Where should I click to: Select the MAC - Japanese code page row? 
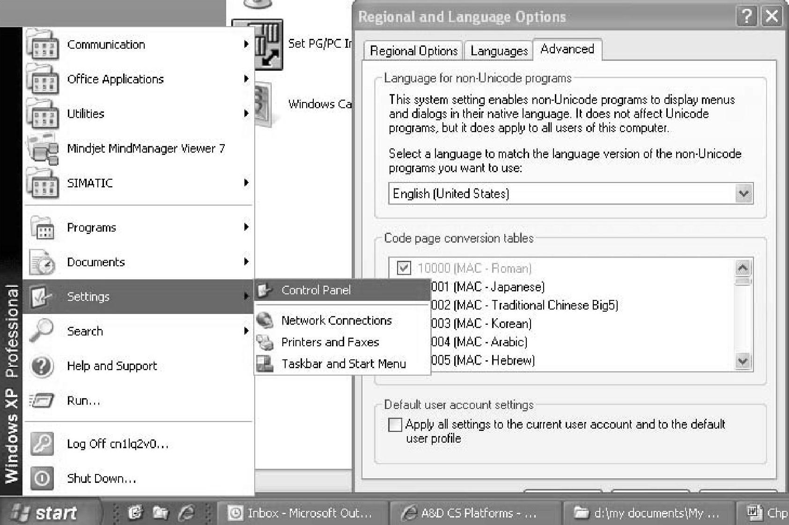pos(487,286)
